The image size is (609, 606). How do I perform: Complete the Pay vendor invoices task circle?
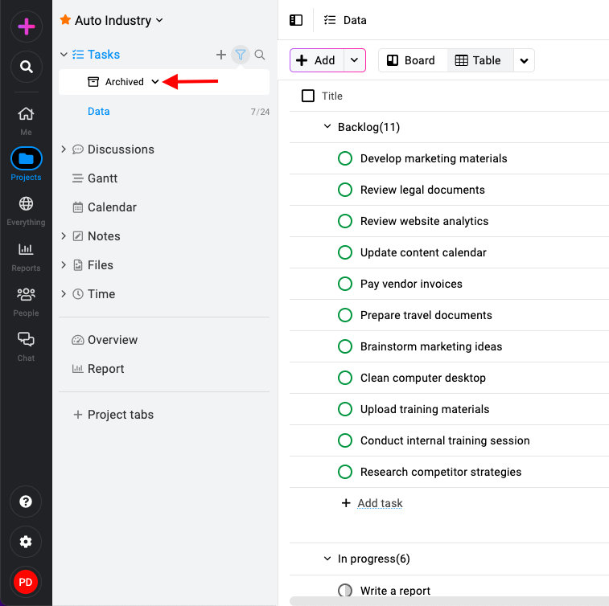click(x=345, y=284)
